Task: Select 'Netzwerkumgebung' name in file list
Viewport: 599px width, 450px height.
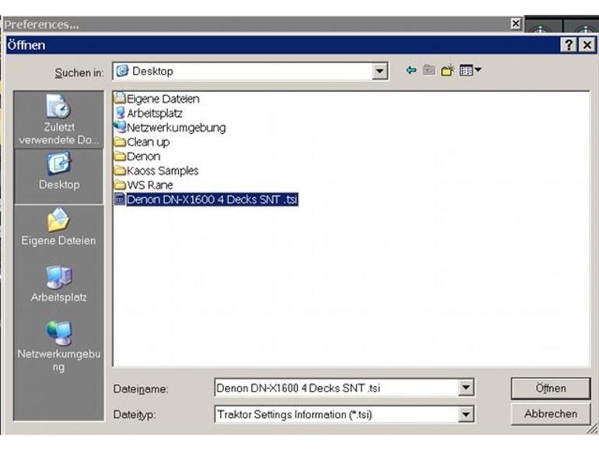Action: pyautogui.click(x=177, y=128)
